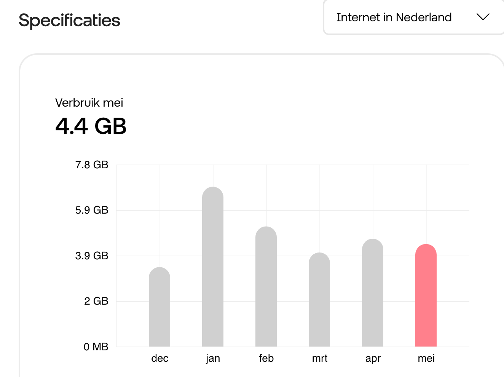Click the 7.8 GB axis label
The height and width of the screenshot is (377, 504).
(x=92, y=165)
